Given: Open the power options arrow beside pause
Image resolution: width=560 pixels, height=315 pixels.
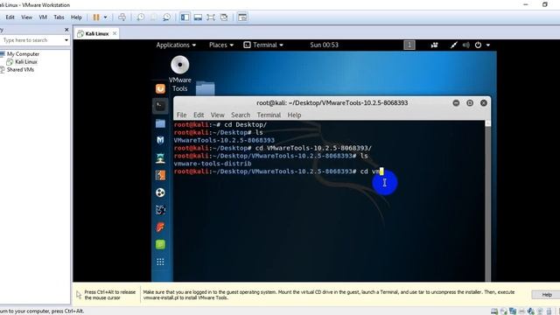Looking at the screenshot, I should [x=105, y=17].
